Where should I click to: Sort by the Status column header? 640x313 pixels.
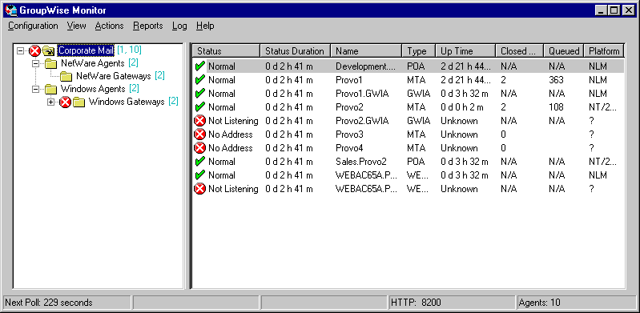click(226, 51)
